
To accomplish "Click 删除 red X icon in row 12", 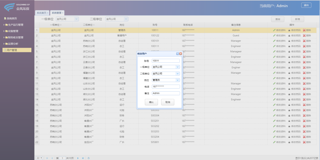I will click(304, 89).
